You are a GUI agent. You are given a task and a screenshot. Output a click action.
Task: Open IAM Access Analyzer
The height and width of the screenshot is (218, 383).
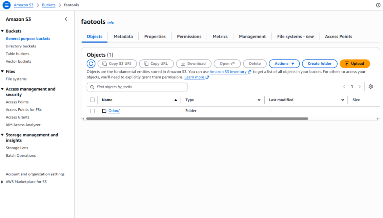pyautogui.click(x=23, y=125)
